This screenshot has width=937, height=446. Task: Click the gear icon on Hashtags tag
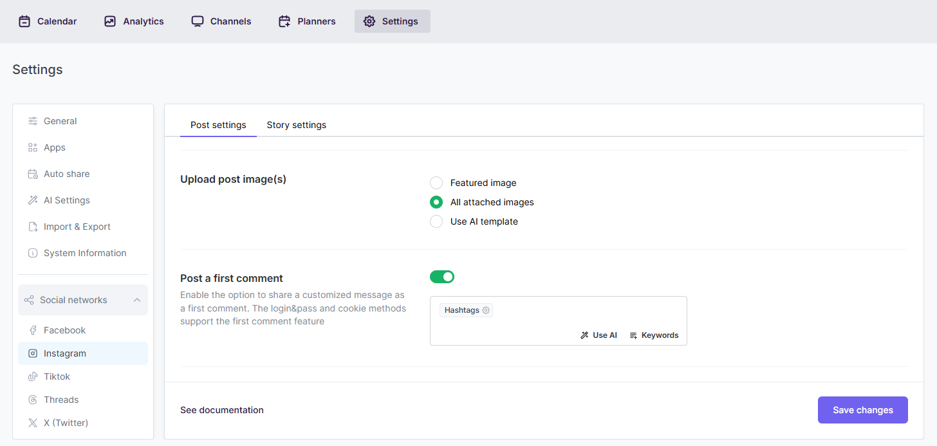[486, 310]
